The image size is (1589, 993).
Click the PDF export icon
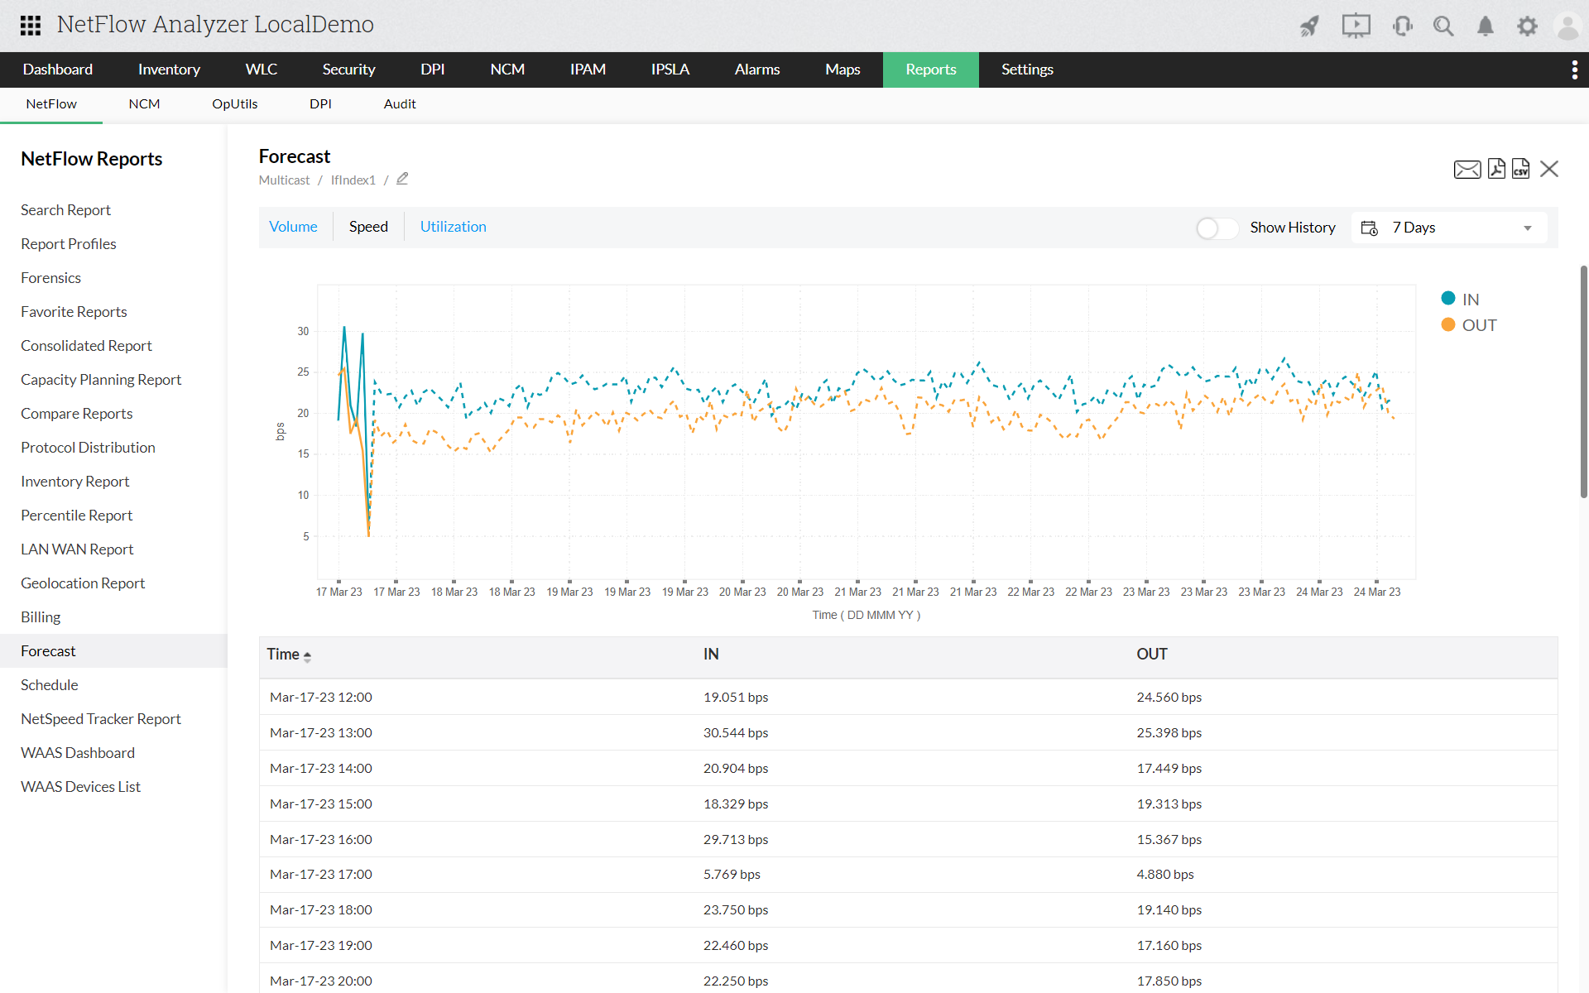point(1496,170)
